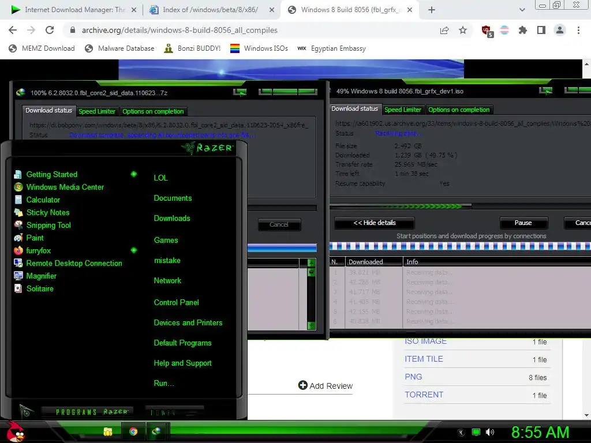Select Options on completion tab in 8056 window
Screen dimensions: 591x443
tap(459, 110)
